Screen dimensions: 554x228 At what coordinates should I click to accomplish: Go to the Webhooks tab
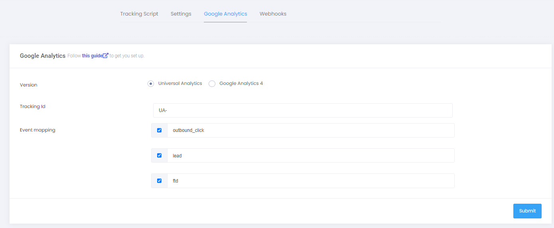point(273,14)
